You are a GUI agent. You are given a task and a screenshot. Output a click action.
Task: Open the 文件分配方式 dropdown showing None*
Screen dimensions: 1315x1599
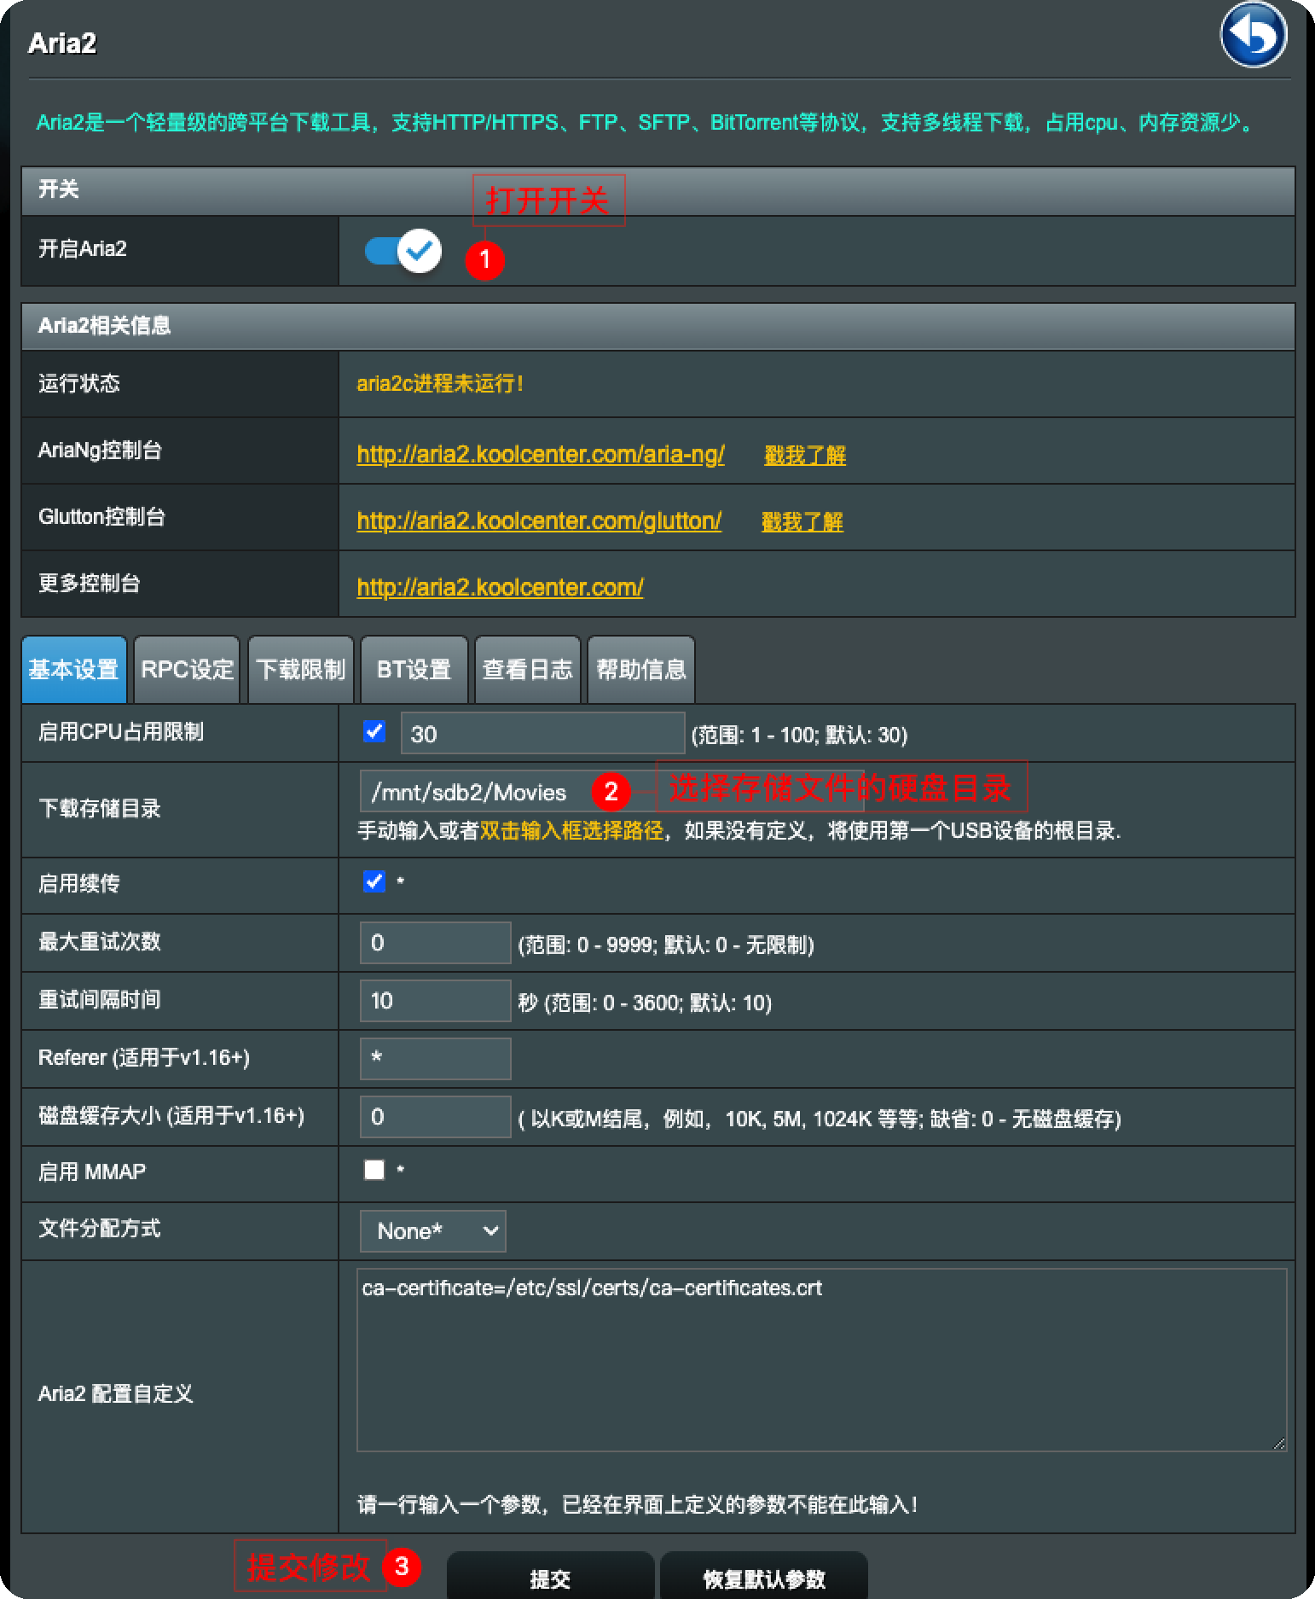click(433, 1231)
